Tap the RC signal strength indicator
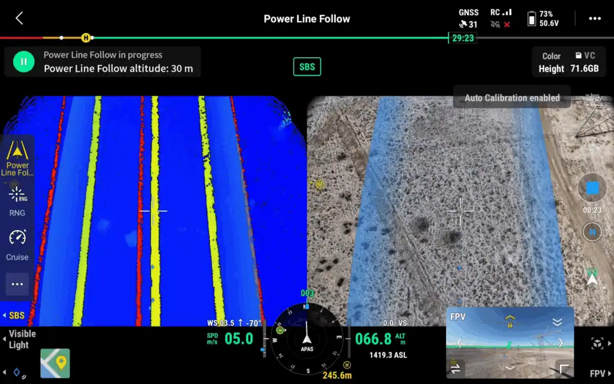The image size is (614, 384). tap(501, 12)
